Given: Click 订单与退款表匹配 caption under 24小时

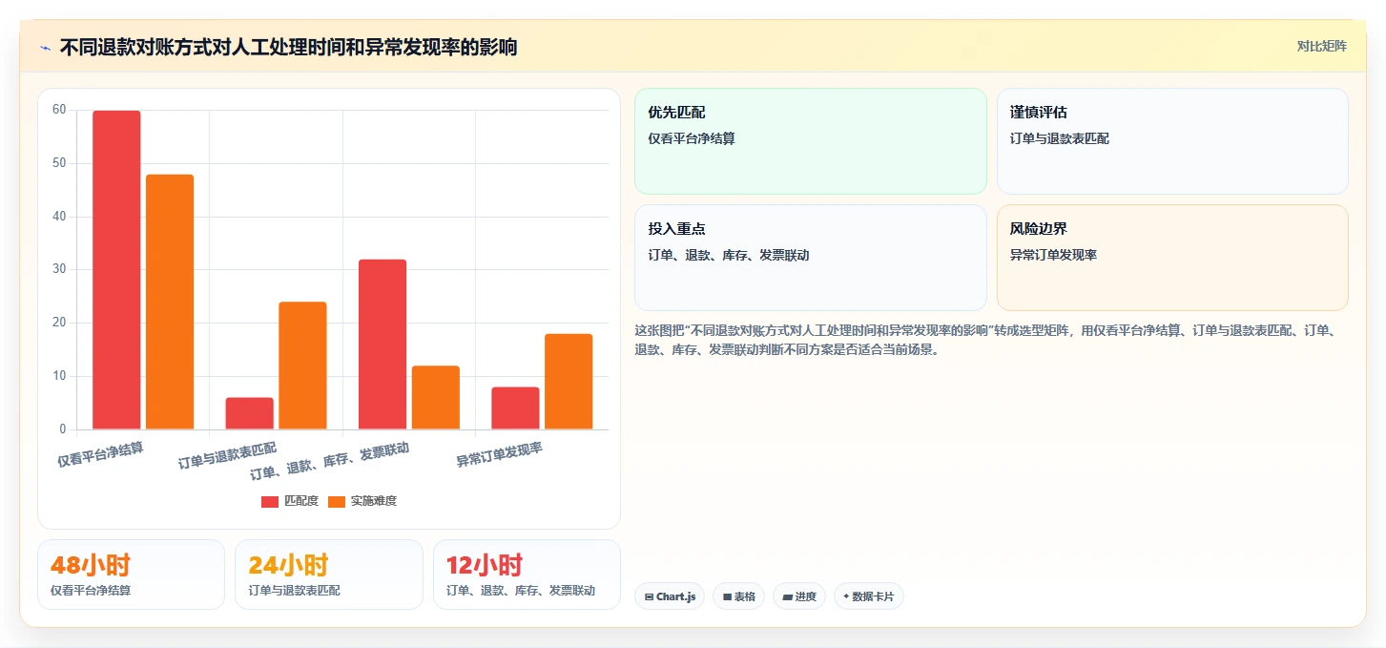Looking at the screenshot, I should click(294, 591).
